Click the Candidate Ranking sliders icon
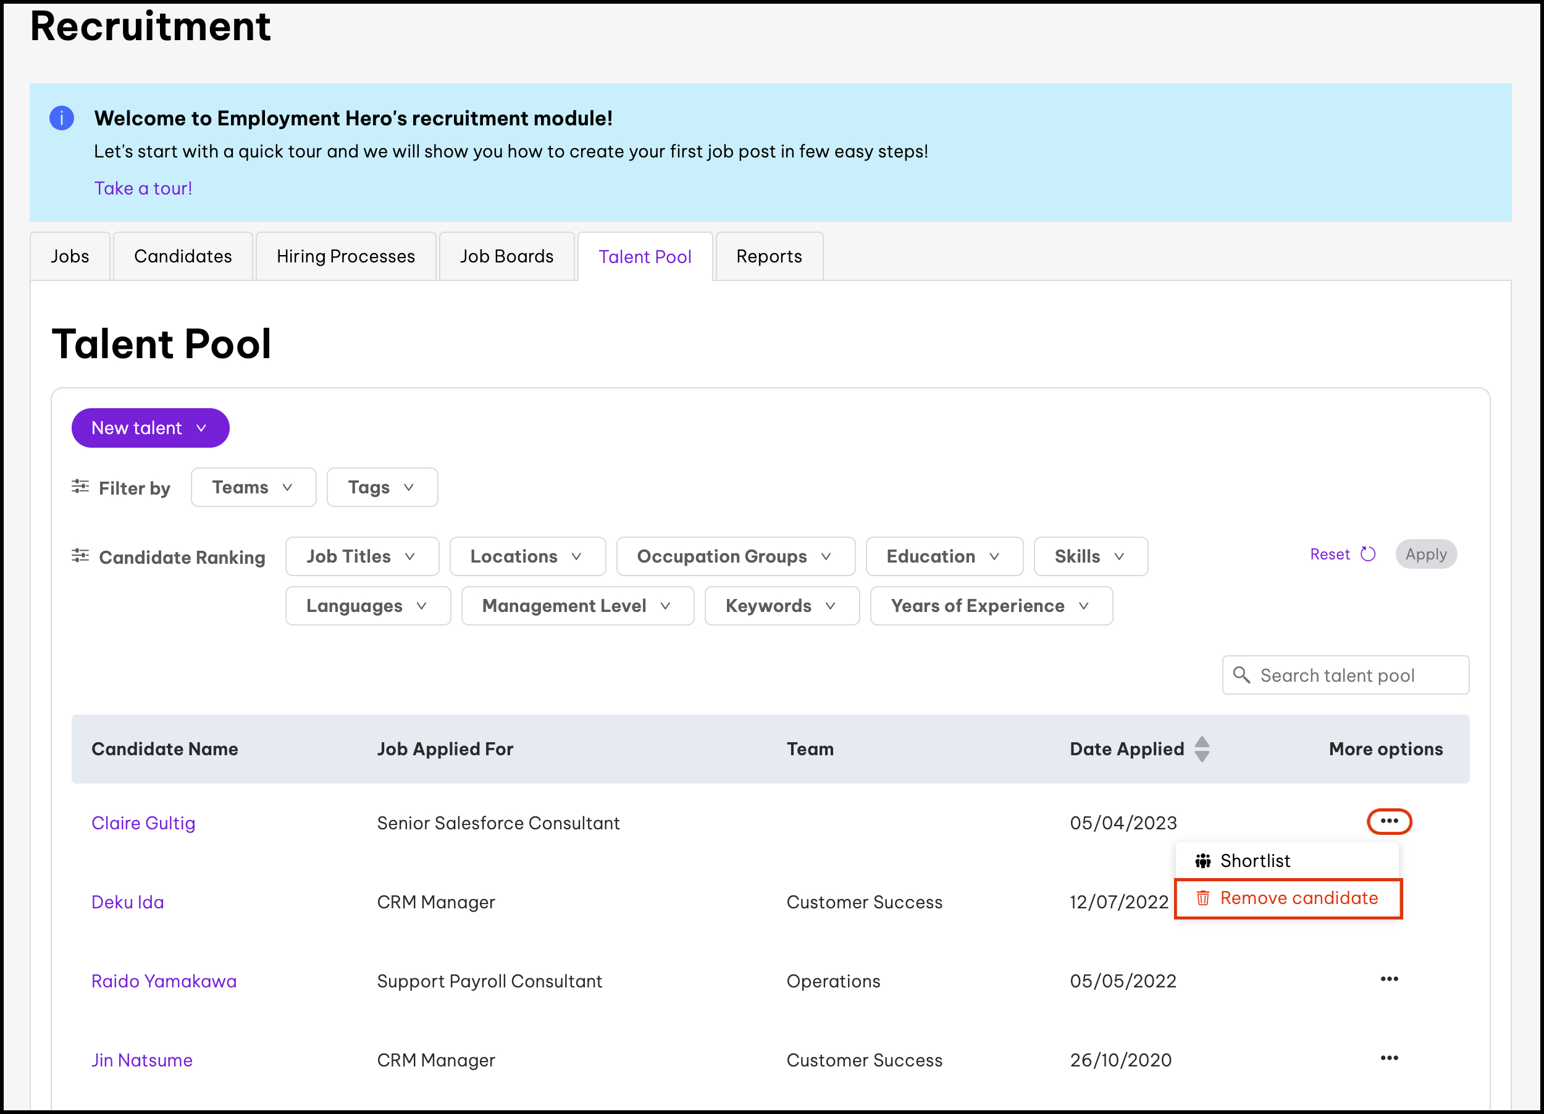 [x=80, y=556]
